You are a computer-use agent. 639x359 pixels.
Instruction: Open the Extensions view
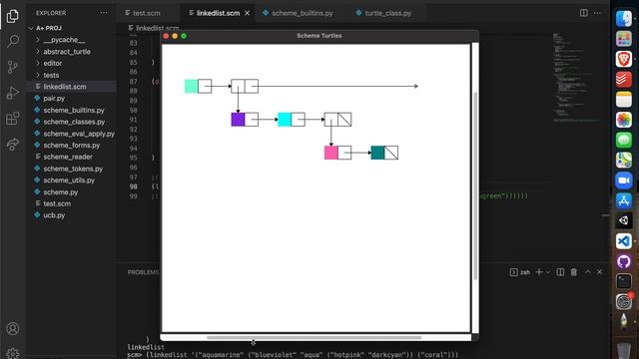pyautogui.click(x=13, y=119)
